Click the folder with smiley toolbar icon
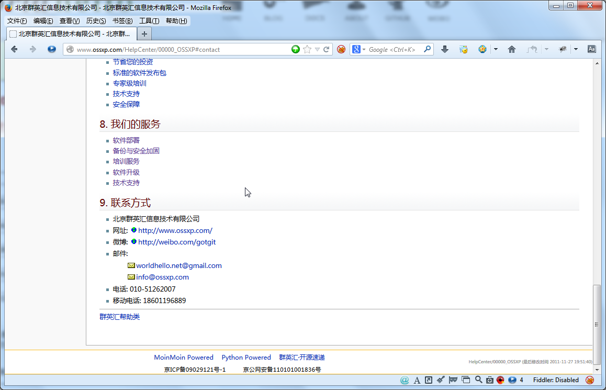 click(463, 49)
